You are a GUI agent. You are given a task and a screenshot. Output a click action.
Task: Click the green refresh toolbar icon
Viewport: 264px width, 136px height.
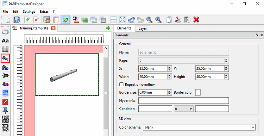point(65,20)
